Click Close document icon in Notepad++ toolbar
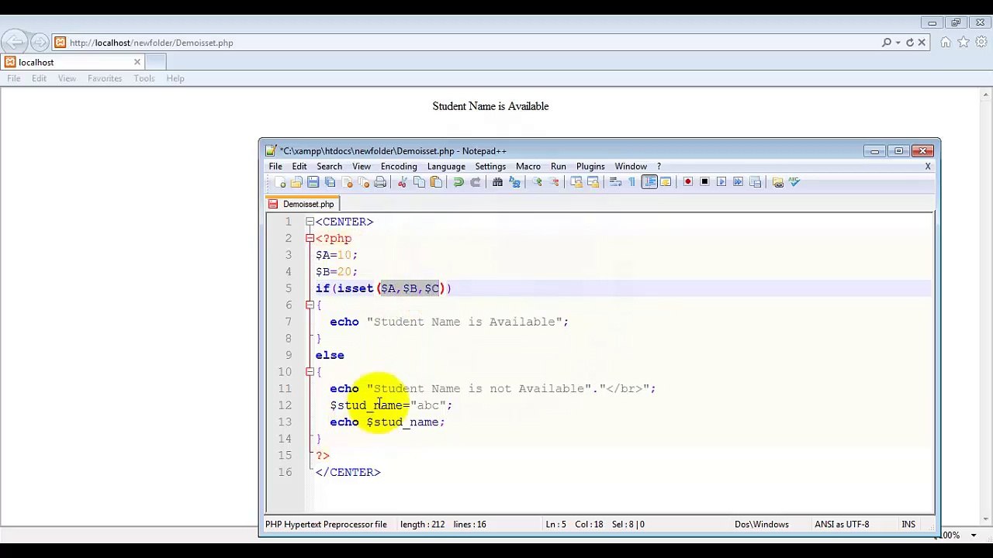The height and width of the screenshot is (558, 993). click(x=347, y=182)
